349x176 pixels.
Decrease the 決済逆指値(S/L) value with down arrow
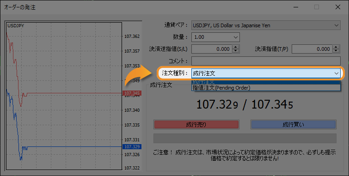235,51
